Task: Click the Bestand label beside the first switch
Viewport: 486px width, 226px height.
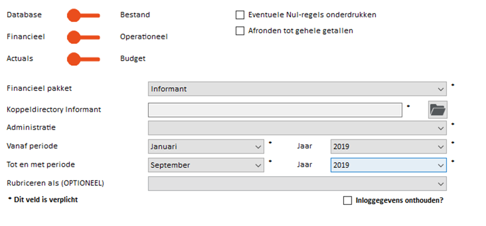Action: click(x=135, y=15)
